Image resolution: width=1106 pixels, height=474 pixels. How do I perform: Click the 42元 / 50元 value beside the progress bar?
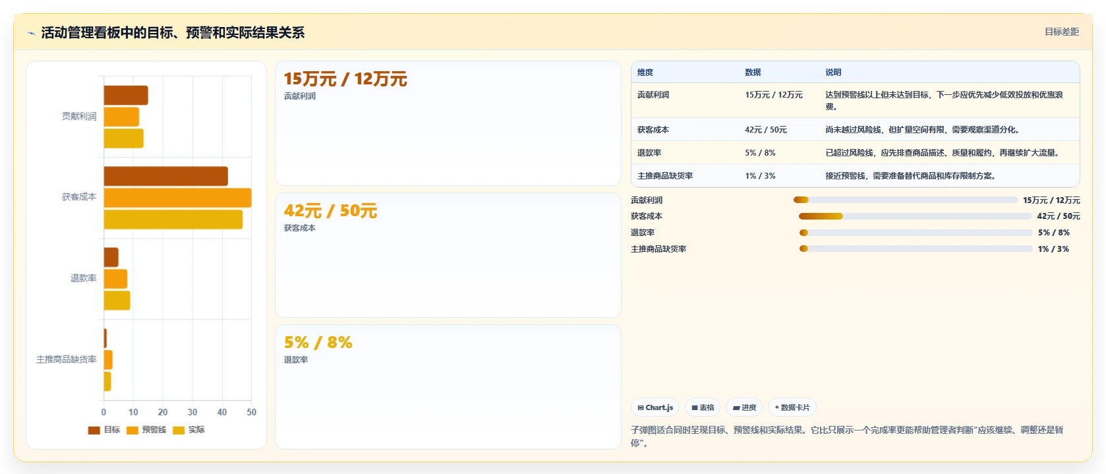pyautogui.click(x=1059, y=216)
